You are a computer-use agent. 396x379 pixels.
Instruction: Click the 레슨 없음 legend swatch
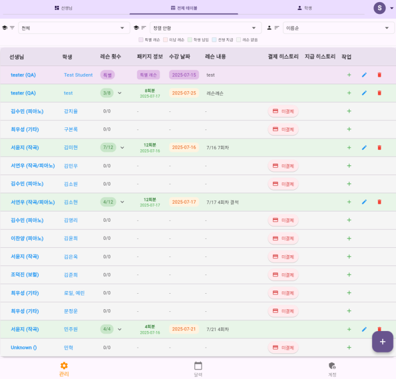pos(239,39)
